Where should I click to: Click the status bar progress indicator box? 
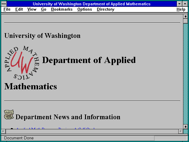point(171,138)
